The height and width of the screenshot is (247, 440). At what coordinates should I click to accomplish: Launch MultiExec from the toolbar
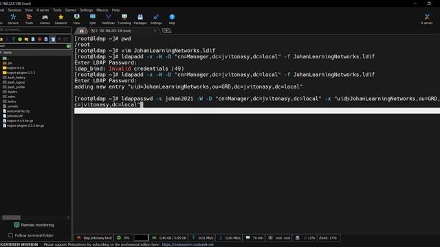pyautogui.click(x=109, y=19)
